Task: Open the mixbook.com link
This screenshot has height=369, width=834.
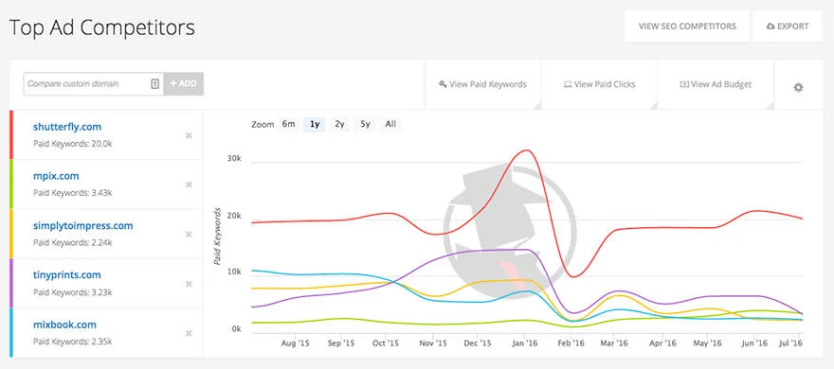Action: coord(64,325)
